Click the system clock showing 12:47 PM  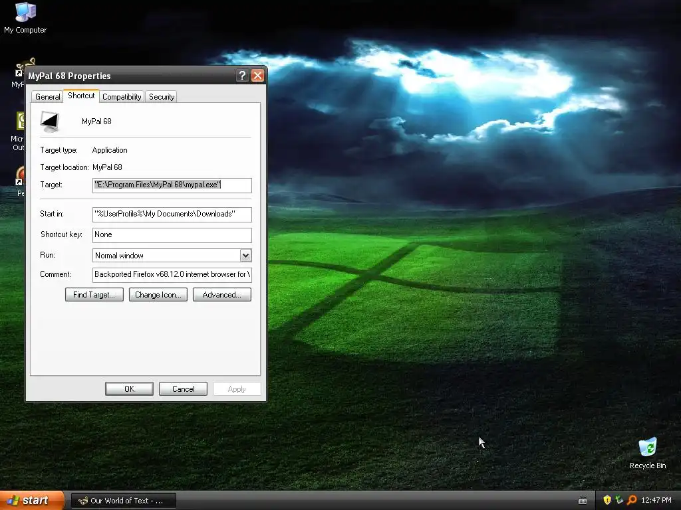(x=656, y=500)
